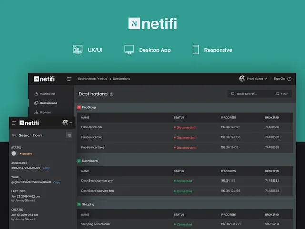Viewport: 305px width, 229px height.
Task: Click NAME column header in FooGroup table
Action: coord(85,118)
